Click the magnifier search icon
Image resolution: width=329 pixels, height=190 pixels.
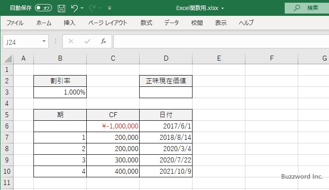pos(296,8)
